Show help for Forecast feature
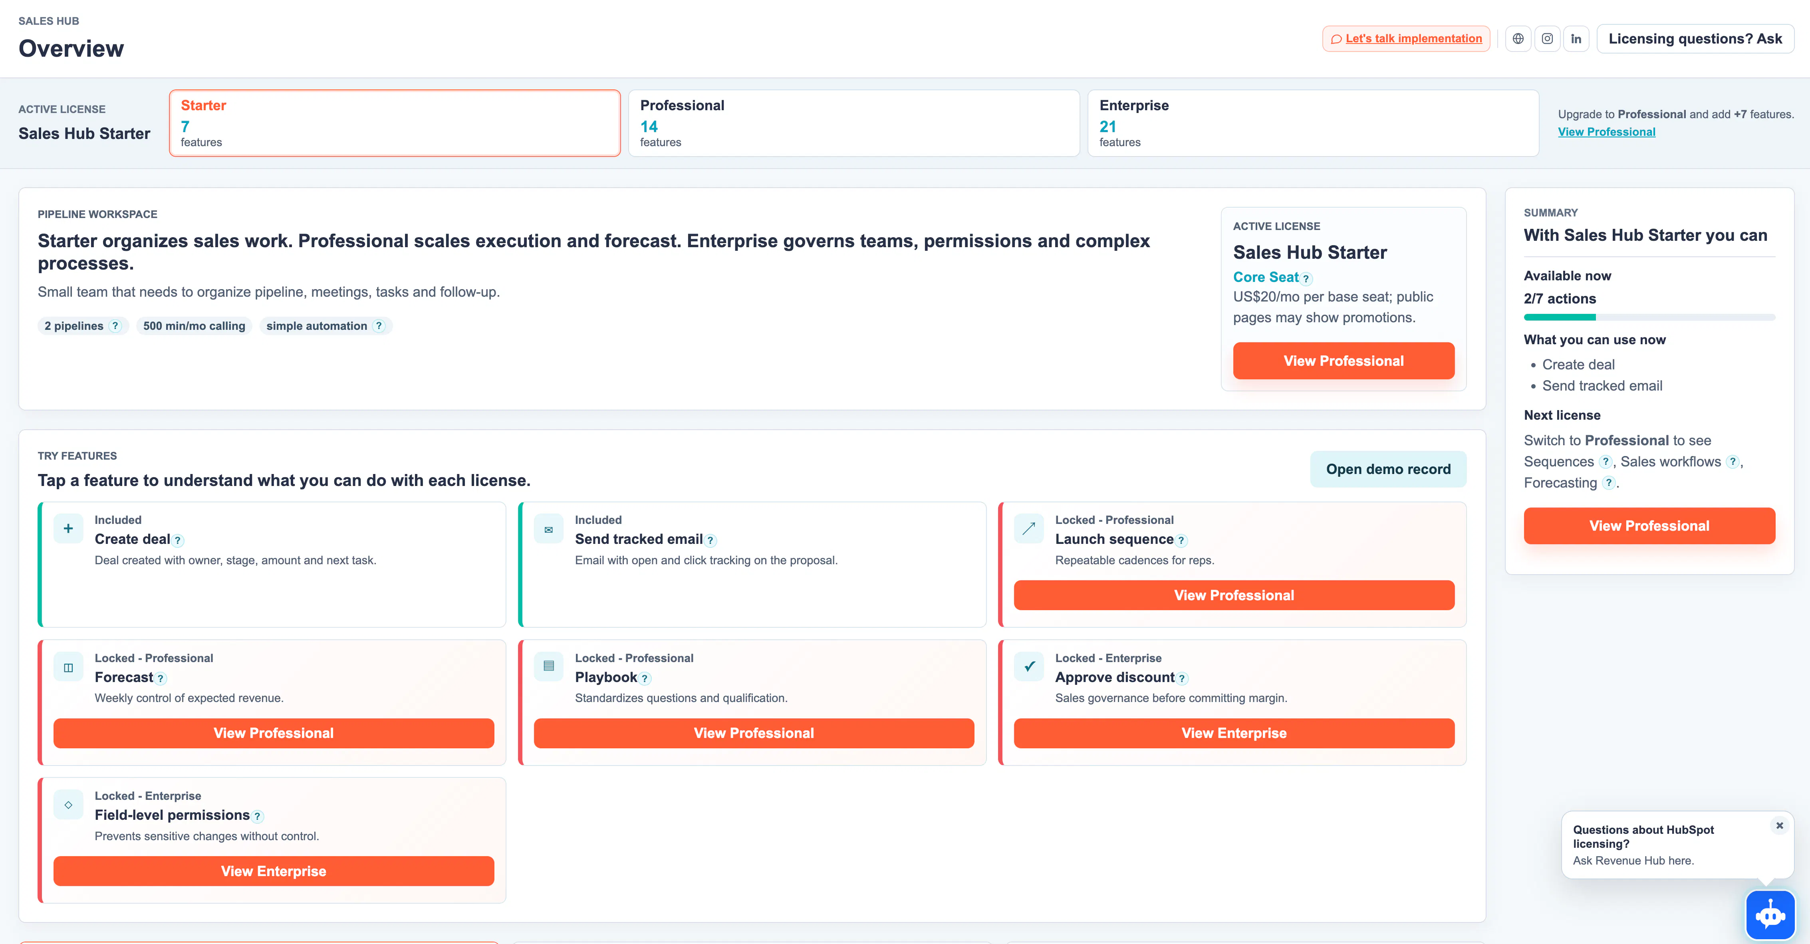The height and width of the screenshot is (944, 1810). (160, 678)
